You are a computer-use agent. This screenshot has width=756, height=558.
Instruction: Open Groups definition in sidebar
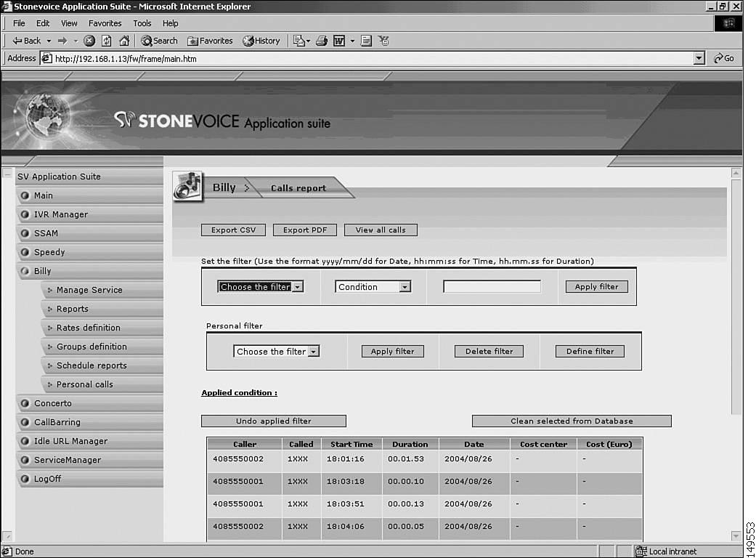(x=102, y=347)
